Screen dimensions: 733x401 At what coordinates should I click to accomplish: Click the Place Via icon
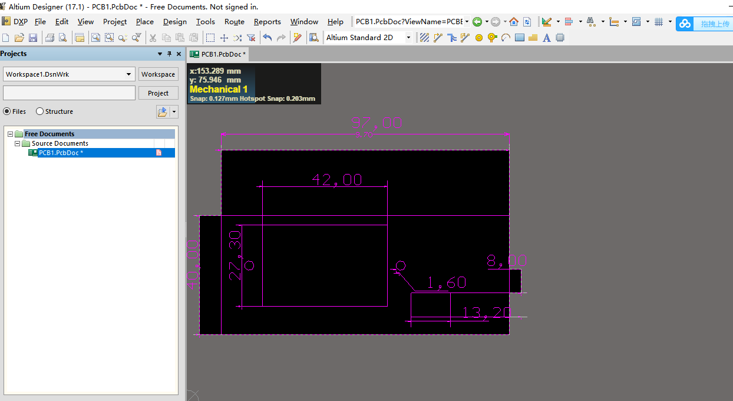(492, 38)
